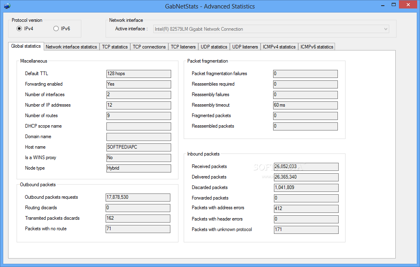This screenshot has height=267, width=420.
Task: Switch to ICMPv4 statistics tab
Action: 279,47
